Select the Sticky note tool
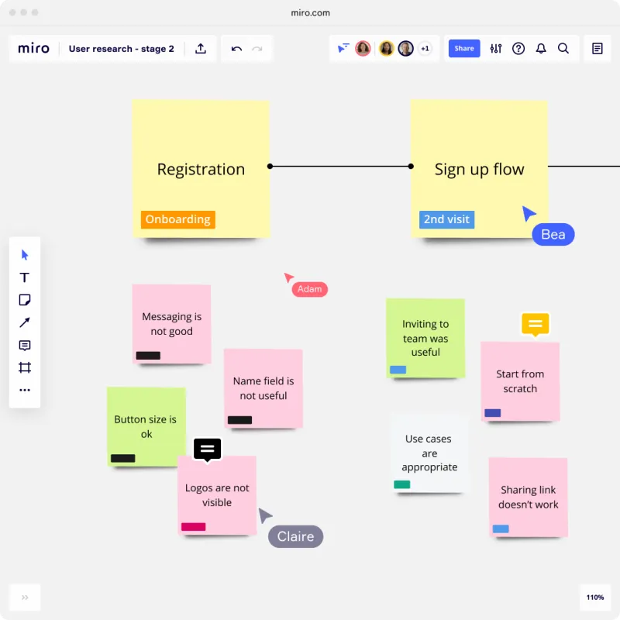This screenshot has height=620, width=620. pyautogui.click(x=25, y=300)
